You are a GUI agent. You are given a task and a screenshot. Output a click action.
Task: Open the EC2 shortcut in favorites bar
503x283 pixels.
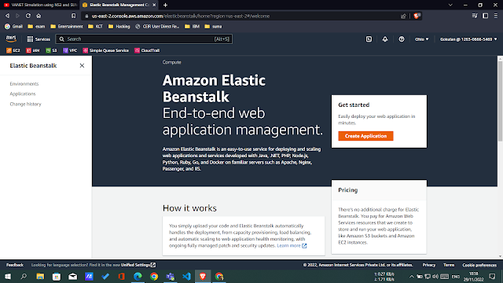tap(13, 50)
